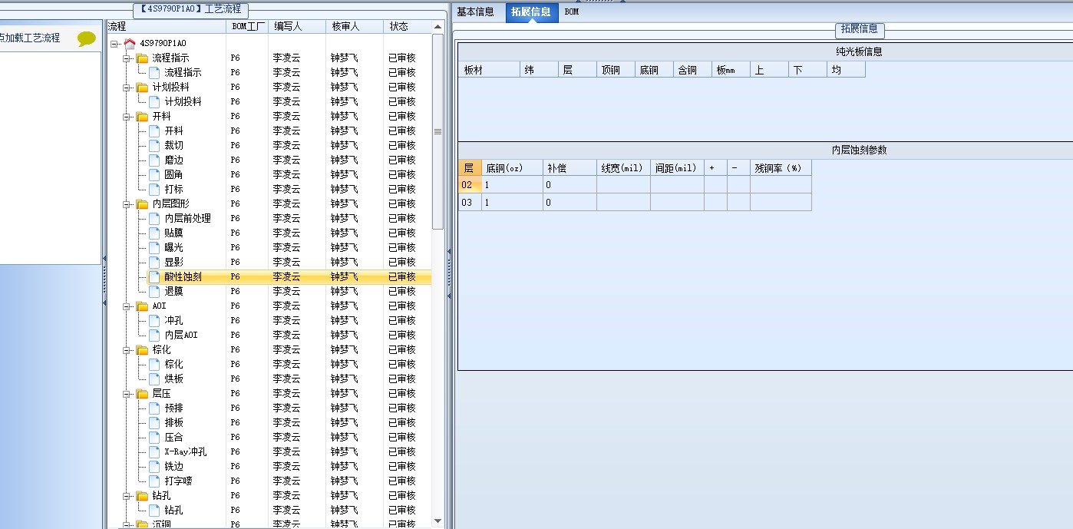Click the 加载工艺流程 label
Screen dimensions: 1073x529
31,38
